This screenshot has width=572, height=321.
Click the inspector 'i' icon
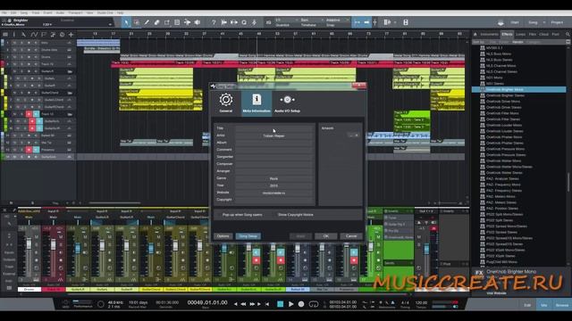coord(14,35)
